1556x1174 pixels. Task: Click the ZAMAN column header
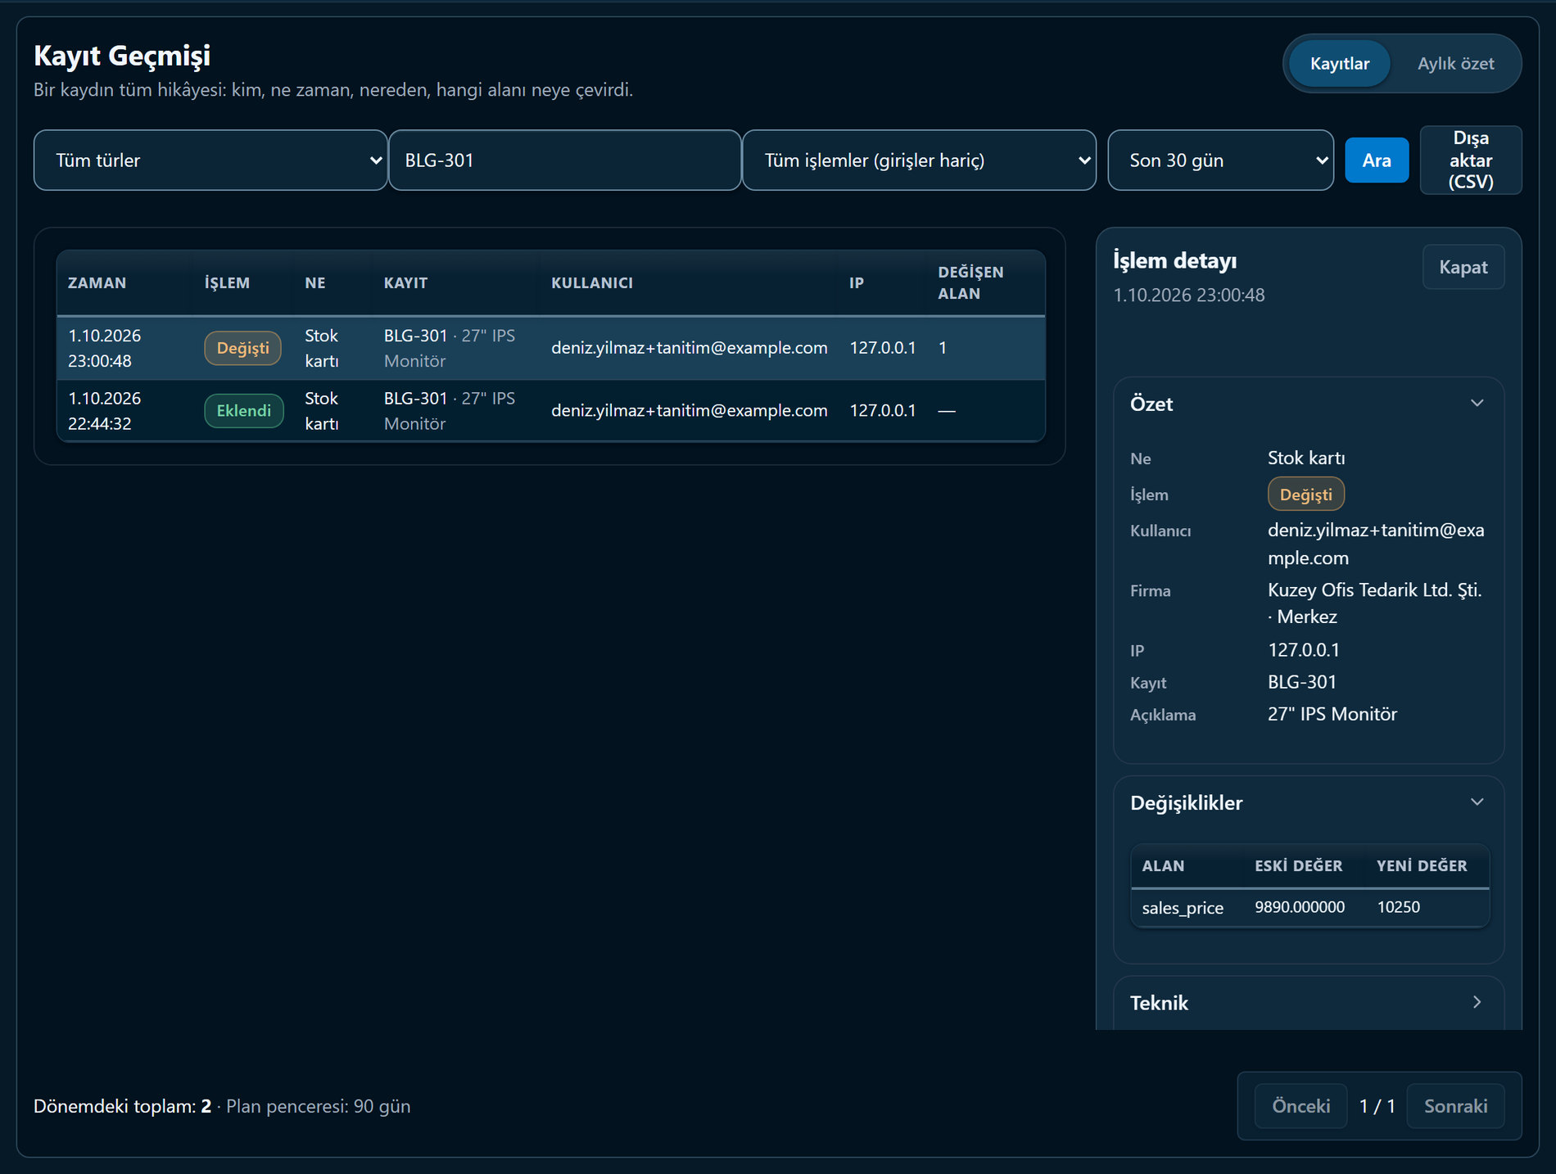click(x=97, y=282)
